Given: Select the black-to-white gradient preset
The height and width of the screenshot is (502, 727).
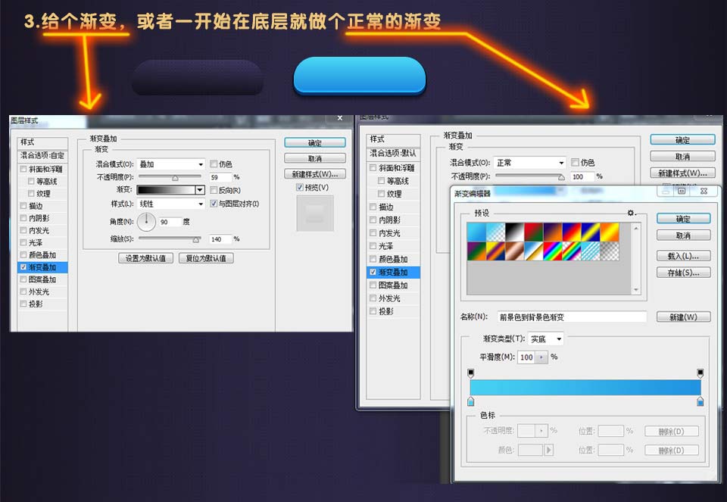Looking at the screenshot, I should [x=513, y=232].
